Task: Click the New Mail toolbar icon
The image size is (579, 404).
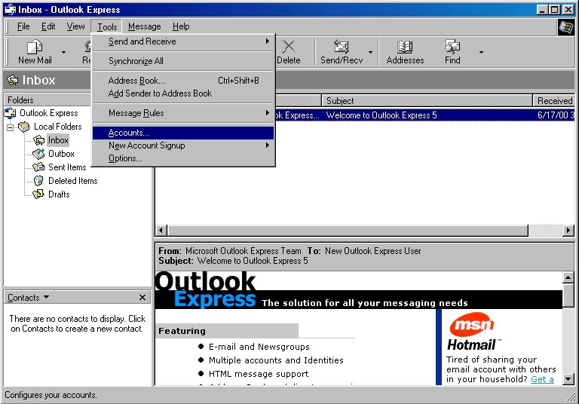Action: point(35,47)
